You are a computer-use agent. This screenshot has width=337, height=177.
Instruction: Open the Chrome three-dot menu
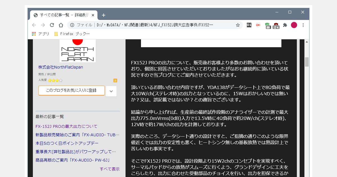(x=303, y=25)
